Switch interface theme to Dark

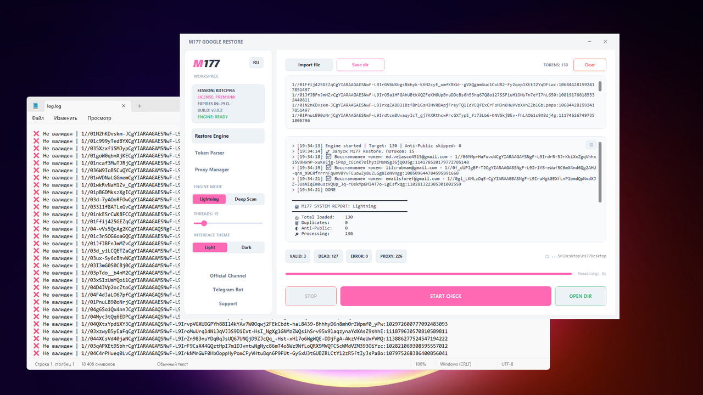(247, 247)
